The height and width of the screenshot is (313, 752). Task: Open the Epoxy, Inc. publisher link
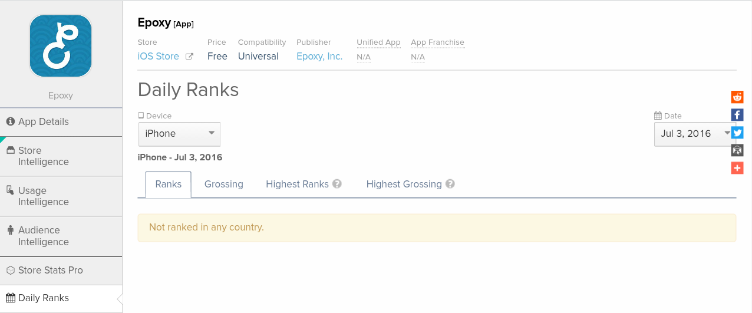point(319,57)
